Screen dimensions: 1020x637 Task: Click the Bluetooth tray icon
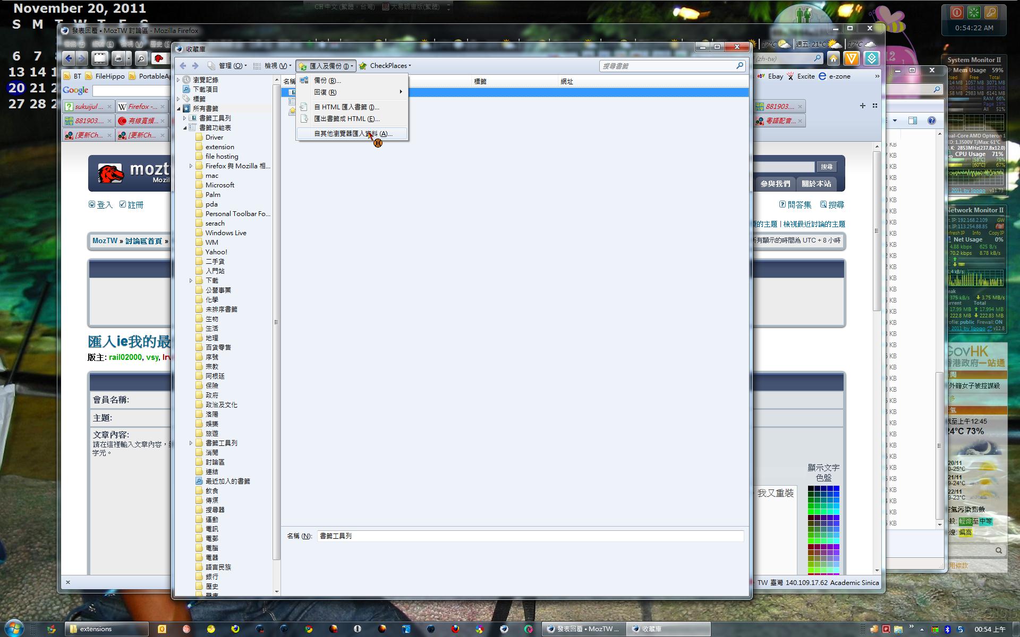[947, 629]
